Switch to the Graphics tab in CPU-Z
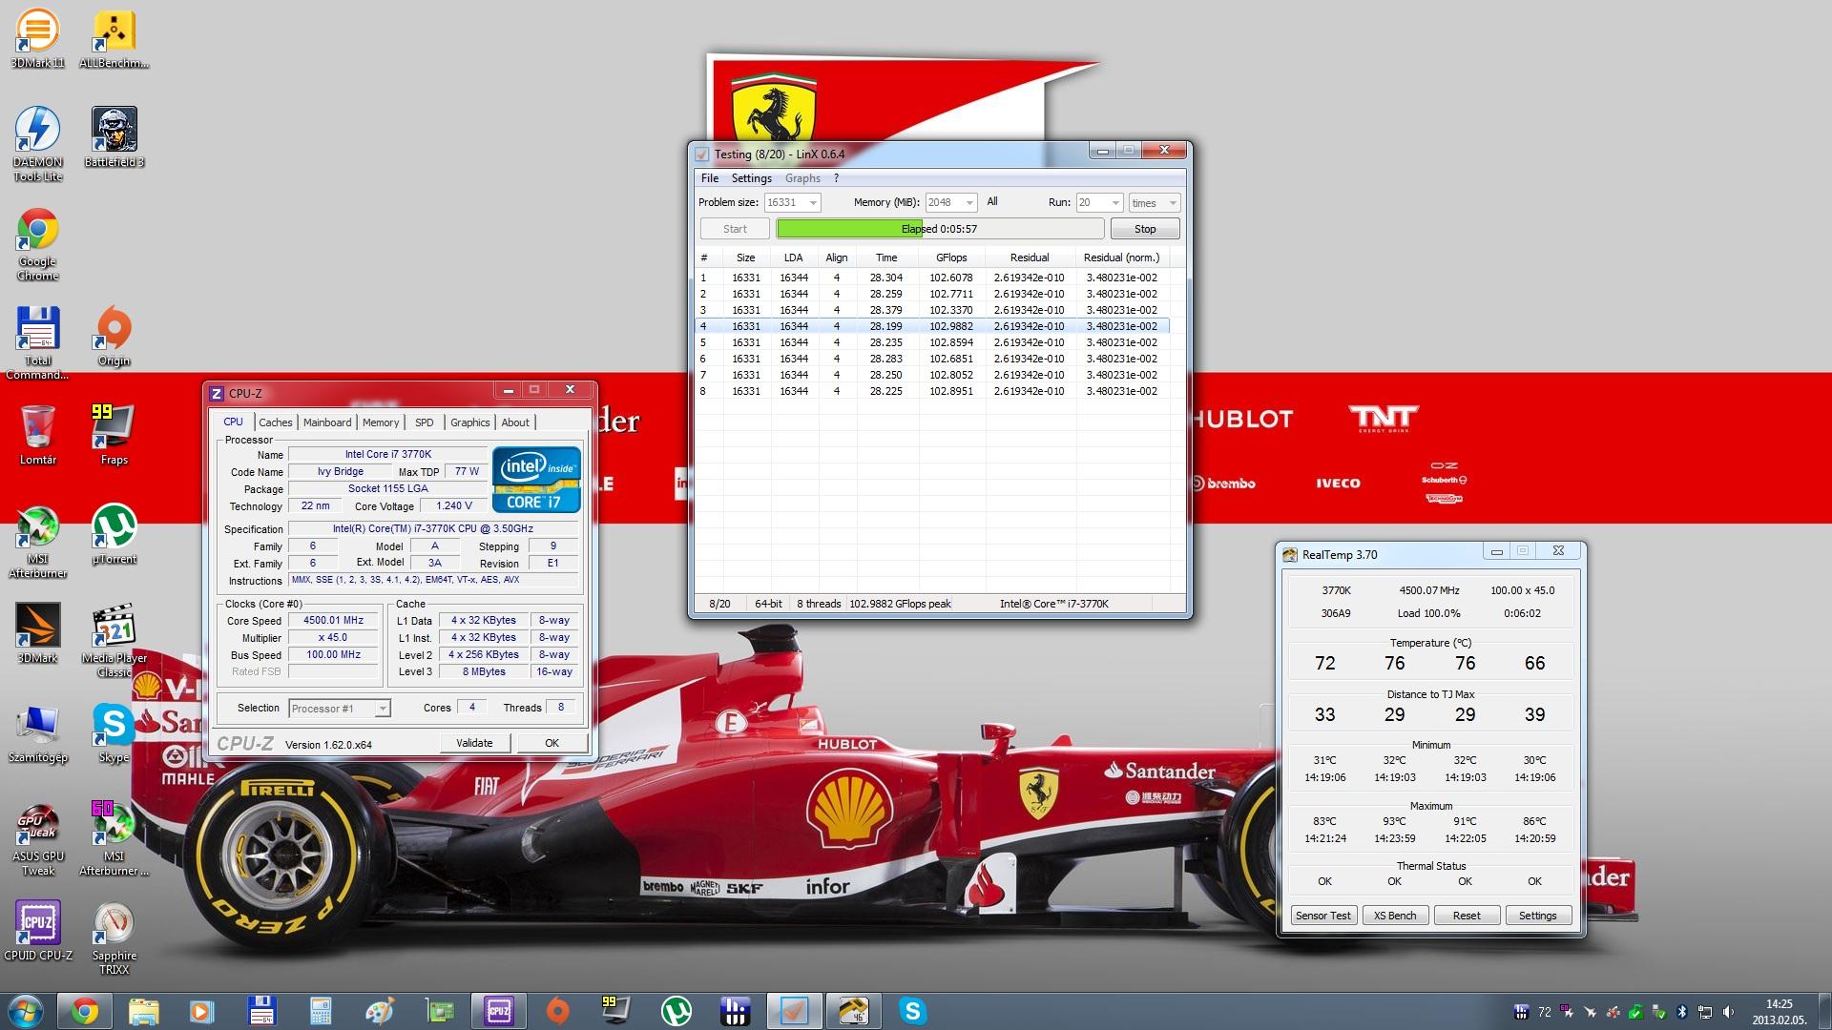Screen dimensions: 1832x1030 (469, 422)
